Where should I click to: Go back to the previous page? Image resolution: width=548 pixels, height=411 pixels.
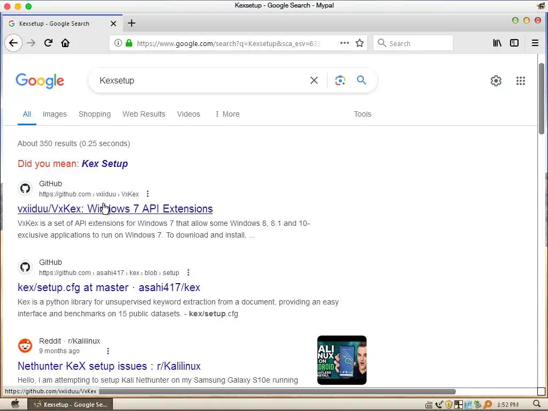(13, 43)
